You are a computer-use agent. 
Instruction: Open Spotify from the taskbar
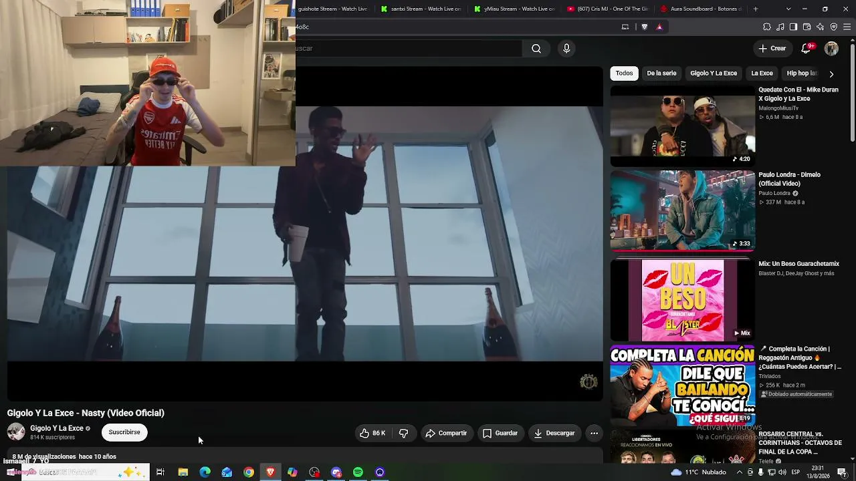(358, 472)
